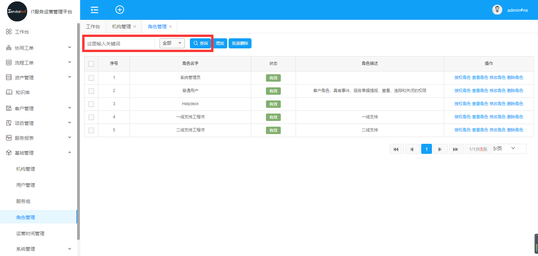Check the select-all checkbox in table header
The height and width of the screenshot is (256, 538).
click(91, 64)
